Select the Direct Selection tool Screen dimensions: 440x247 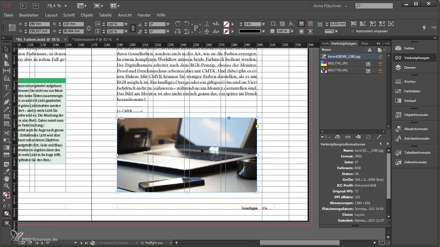coord(7,57)
